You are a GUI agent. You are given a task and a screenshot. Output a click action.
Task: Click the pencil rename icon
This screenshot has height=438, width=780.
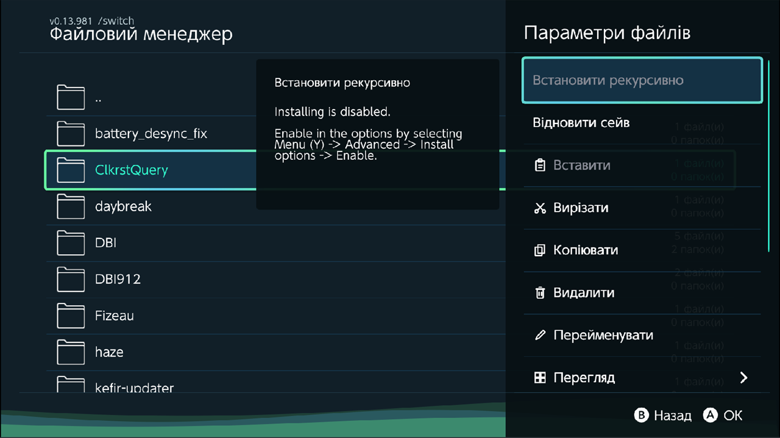(539, 335)
